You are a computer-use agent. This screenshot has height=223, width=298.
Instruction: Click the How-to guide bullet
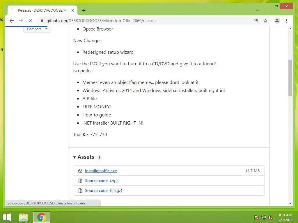pyautogui.click(x=97, y=115)
